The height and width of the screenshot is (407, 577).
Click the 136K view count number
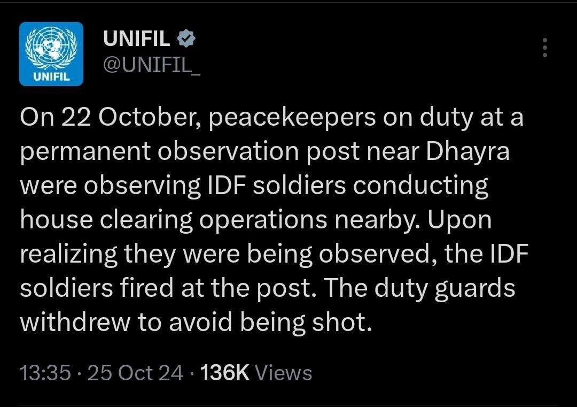coord(224,373)
